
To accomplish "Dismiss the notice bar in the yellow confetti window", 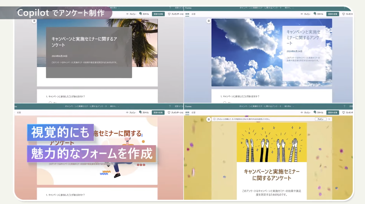I will 329,119.
